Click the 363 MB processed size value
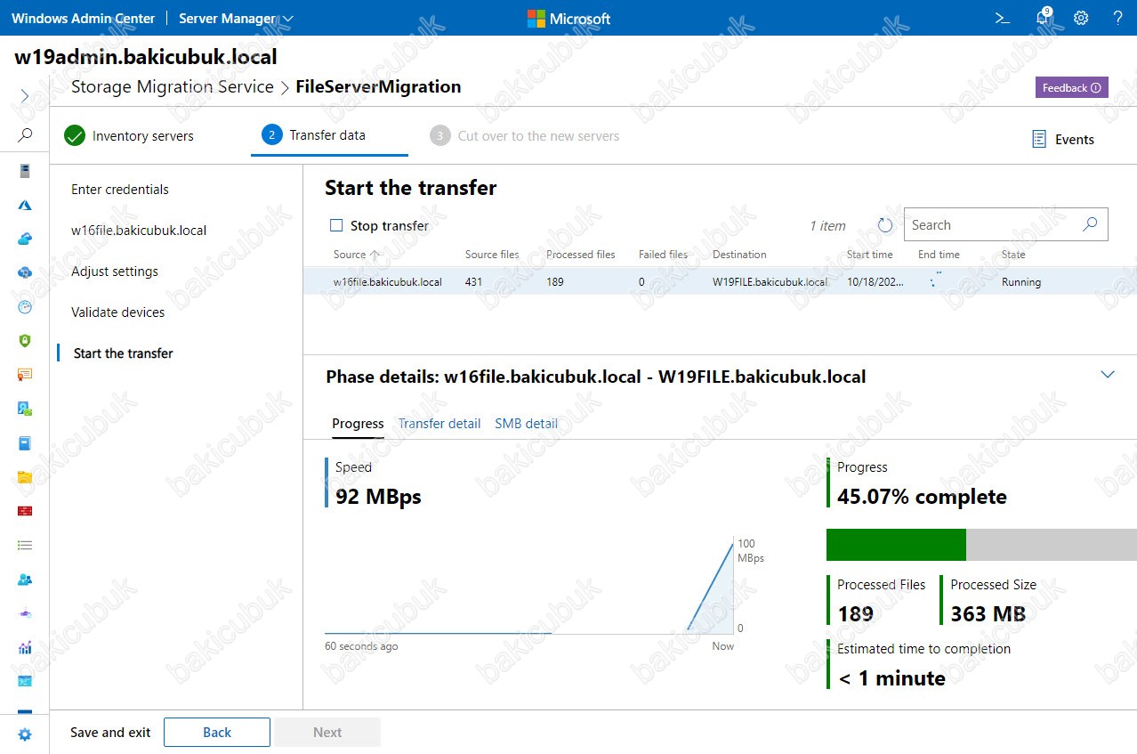This screenshot has width=1137, height=754. (x=988, y=613)
